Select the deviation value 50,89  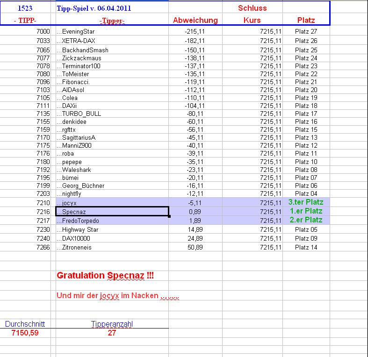click(195, 247)
